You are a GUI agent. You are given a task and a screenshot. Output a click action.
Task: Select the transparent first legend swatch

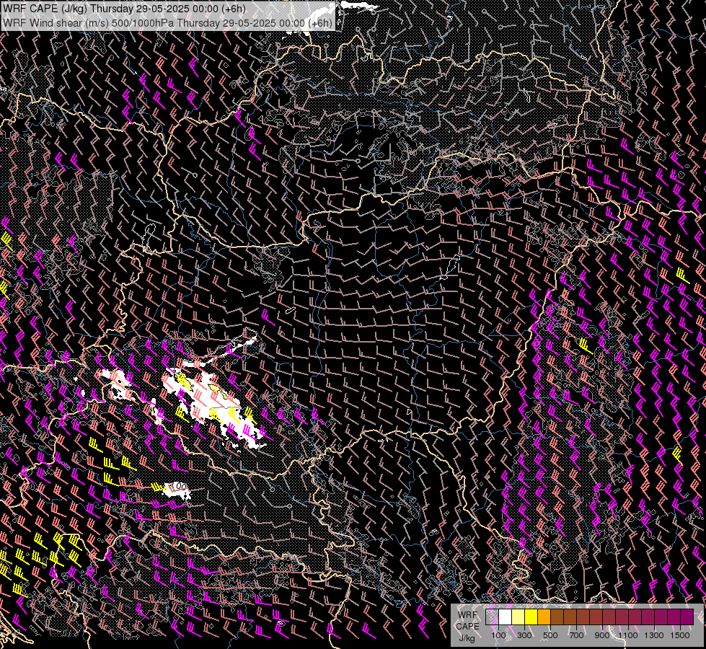point(492,617)
